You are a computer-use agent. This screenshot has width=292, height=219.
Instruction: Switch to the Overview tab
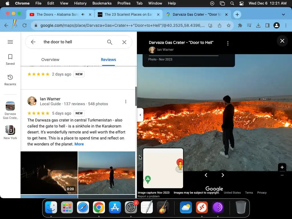pyautogui.click(x=50, y=60)
